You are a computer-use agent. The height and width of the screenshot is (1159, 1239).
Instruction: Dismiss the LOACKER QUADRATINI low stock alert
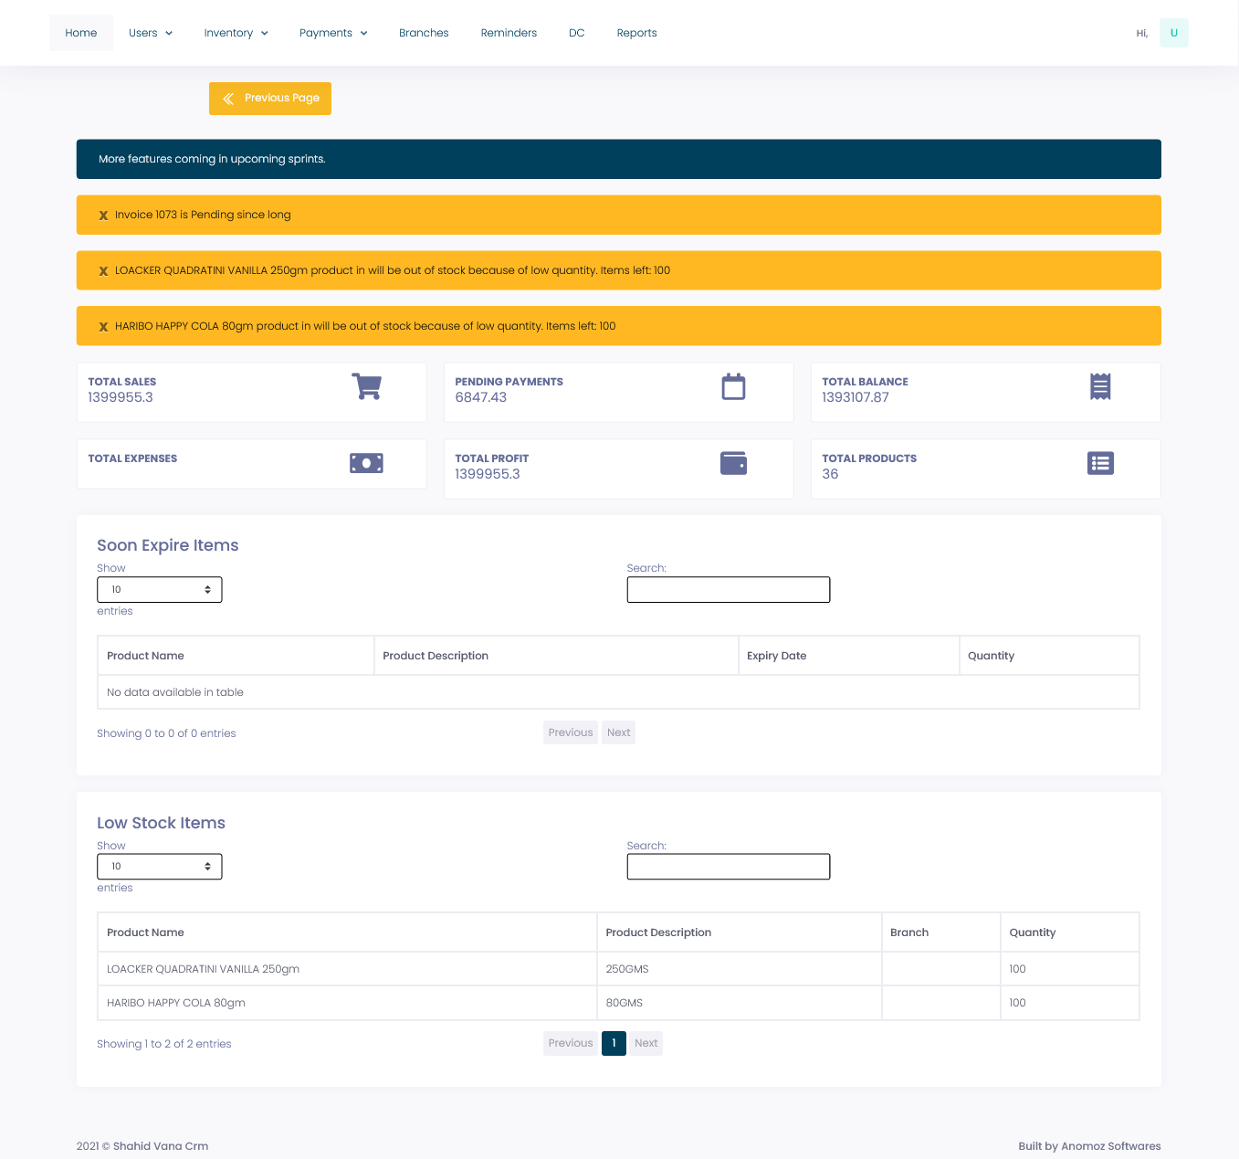[102, 270]
